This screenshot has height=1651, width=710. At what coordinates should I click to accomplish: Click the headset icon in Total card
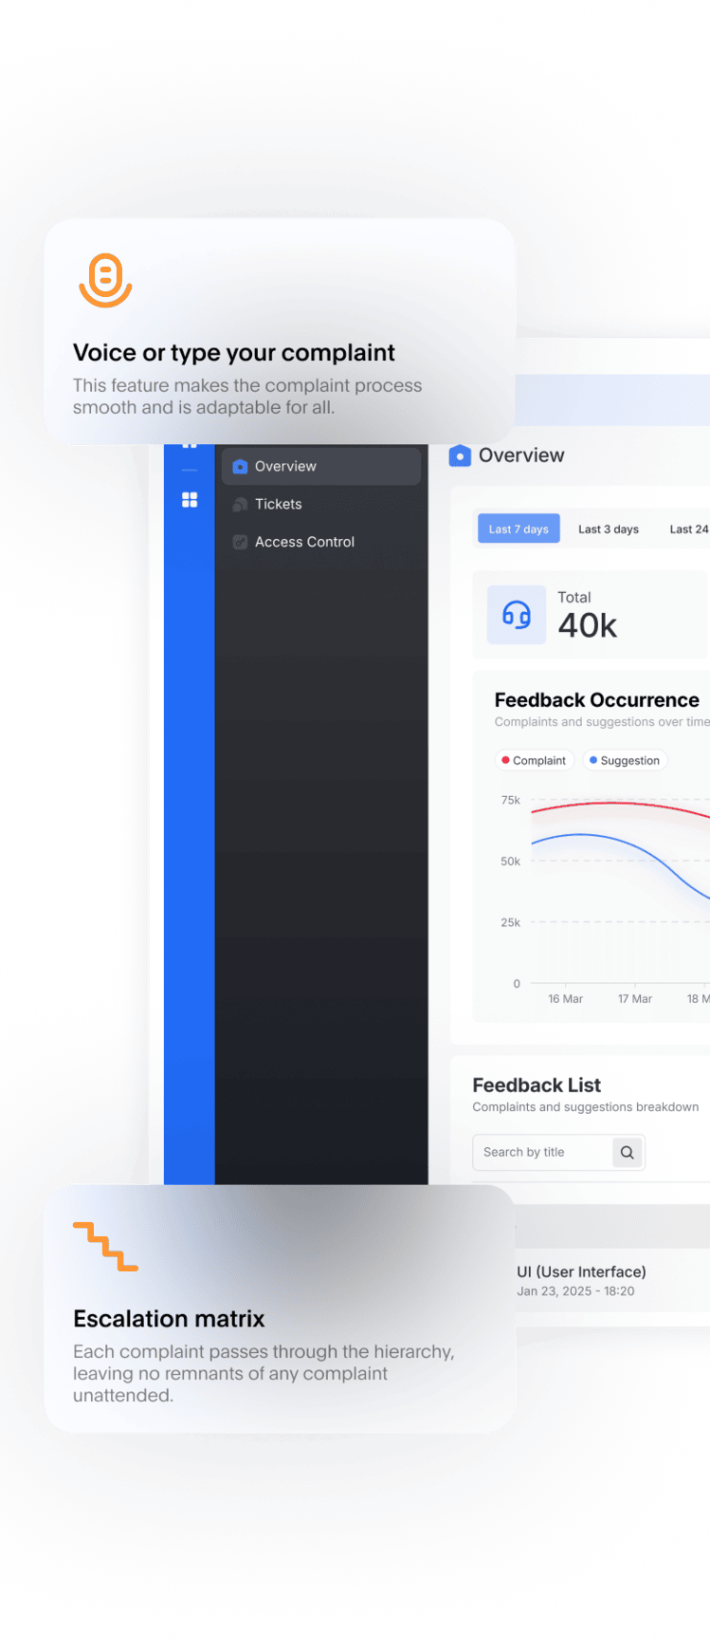point(517,615)
